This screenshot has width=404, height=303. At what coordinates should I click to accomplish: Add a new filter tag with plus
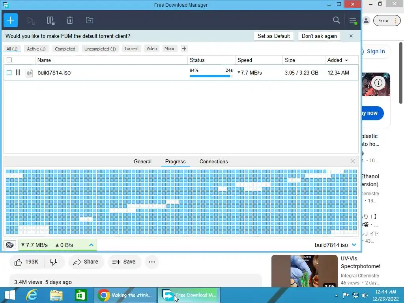tap(184, 49)
